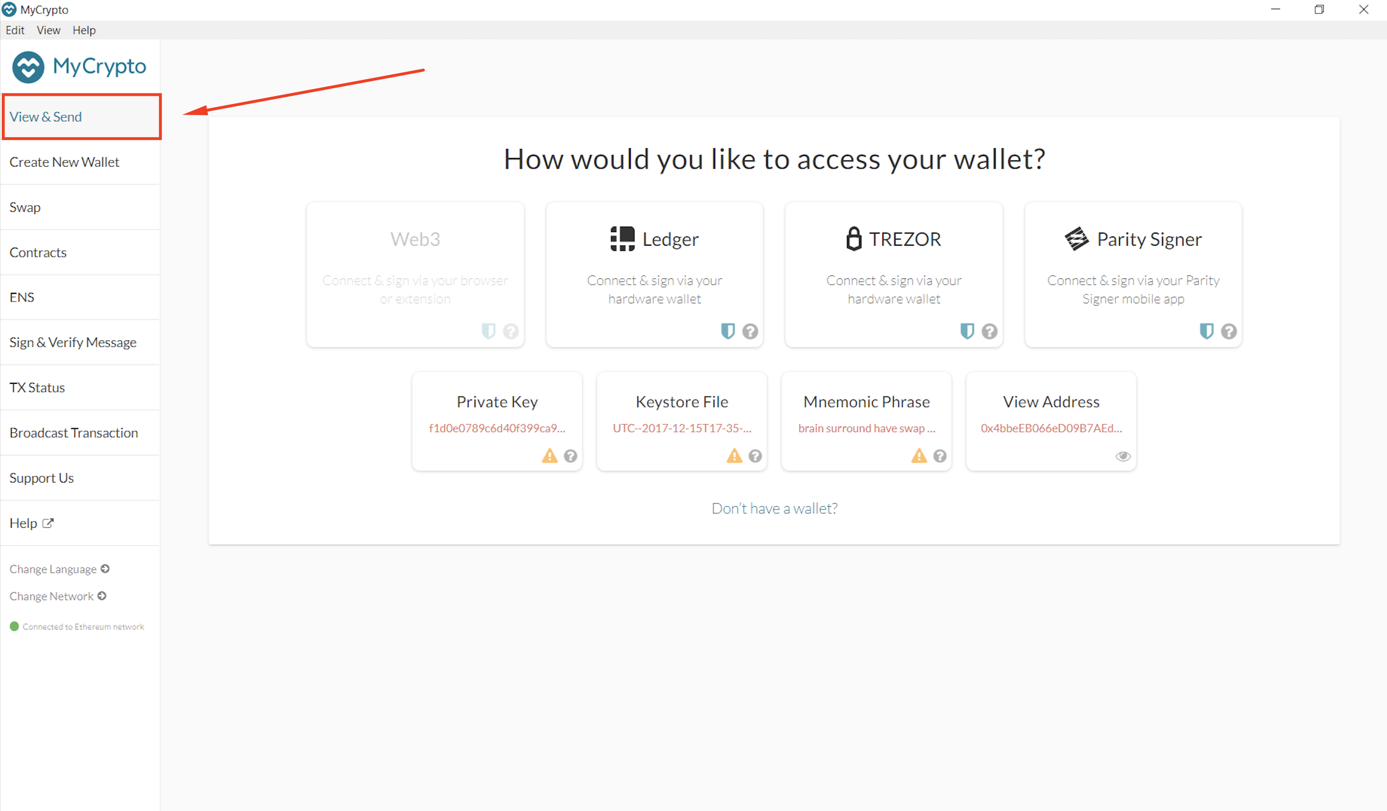Click the question mark icon on Parity Signer card
The image size is (1387, 811).
click(x=1228, y=331)
